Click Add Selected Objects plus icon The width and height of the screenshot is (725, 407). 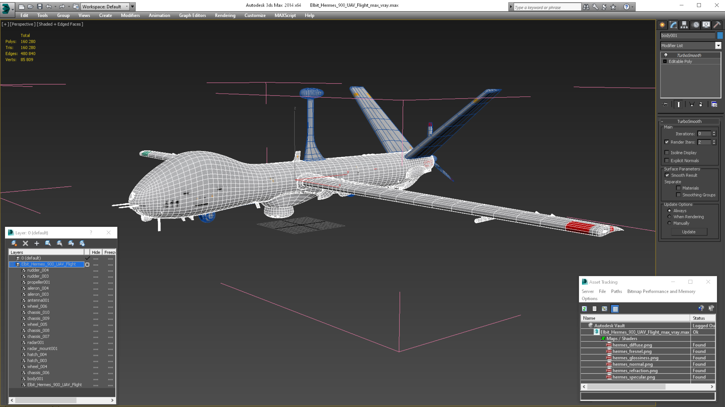[x=37, y=243]
